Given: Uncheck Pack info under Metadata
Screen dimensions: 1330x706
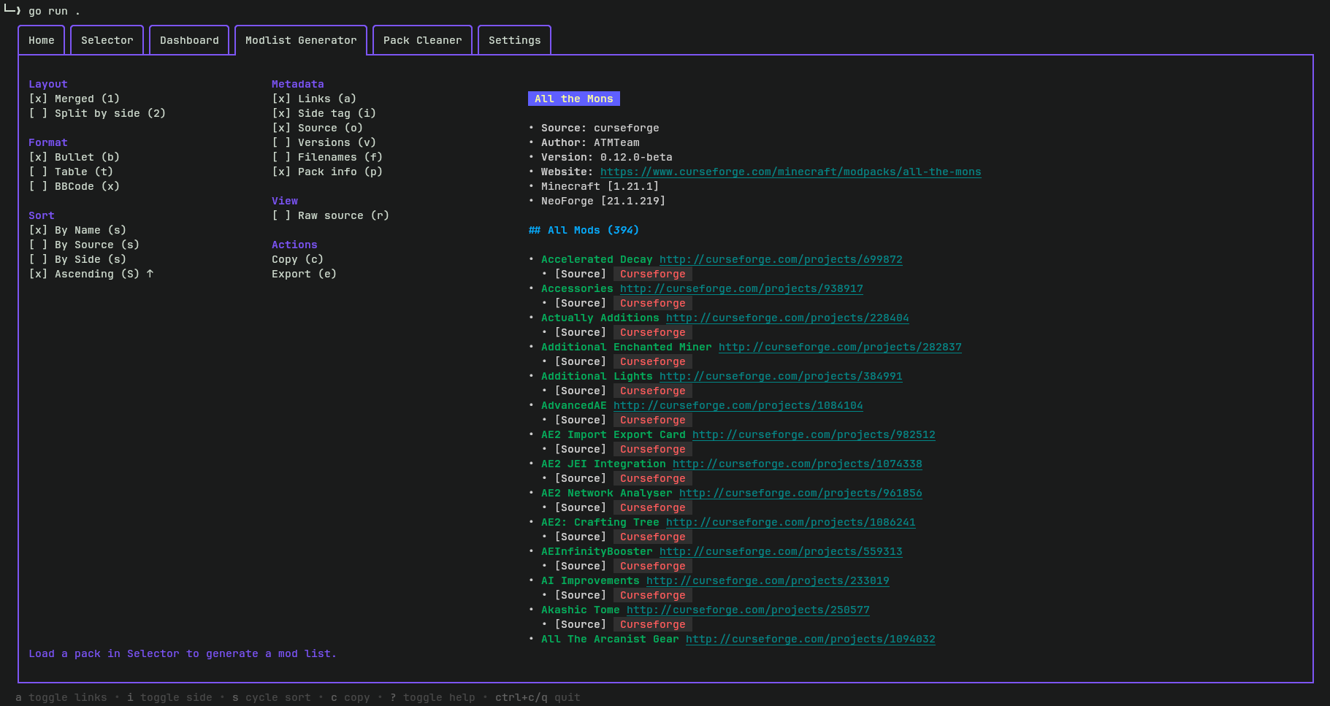Looking at the screenshot, I should [326, 172].
